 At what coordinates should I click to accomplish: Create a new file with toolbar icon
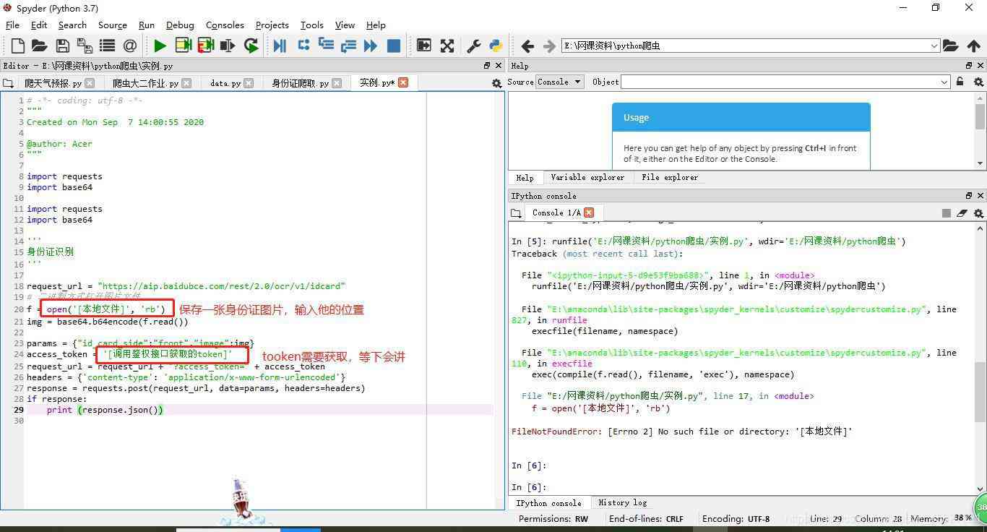click(x=17, y=46)
